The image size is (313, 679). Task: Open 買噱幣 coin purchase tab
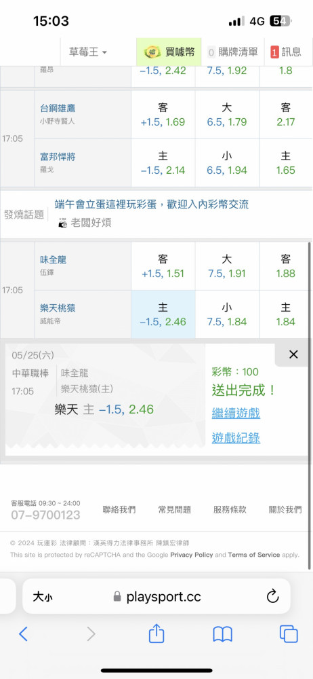[169, 52]
